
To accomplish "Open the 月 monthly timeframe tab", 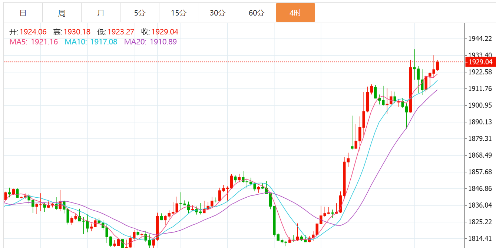I will tap(101, 13).
